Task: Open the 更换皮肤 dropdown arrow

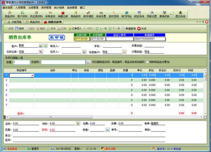Action: point(171,14)
